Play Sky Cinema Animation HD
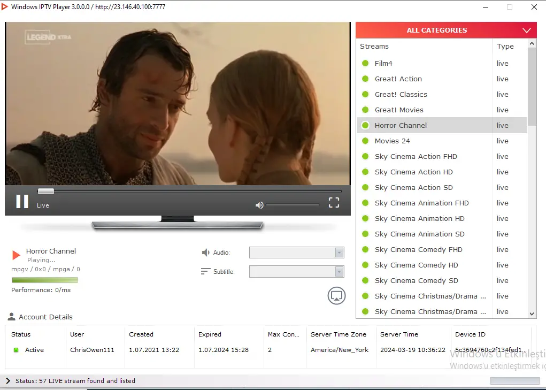Image resolution: width=546 pixels, height=390 pixels. click(442, 218)
